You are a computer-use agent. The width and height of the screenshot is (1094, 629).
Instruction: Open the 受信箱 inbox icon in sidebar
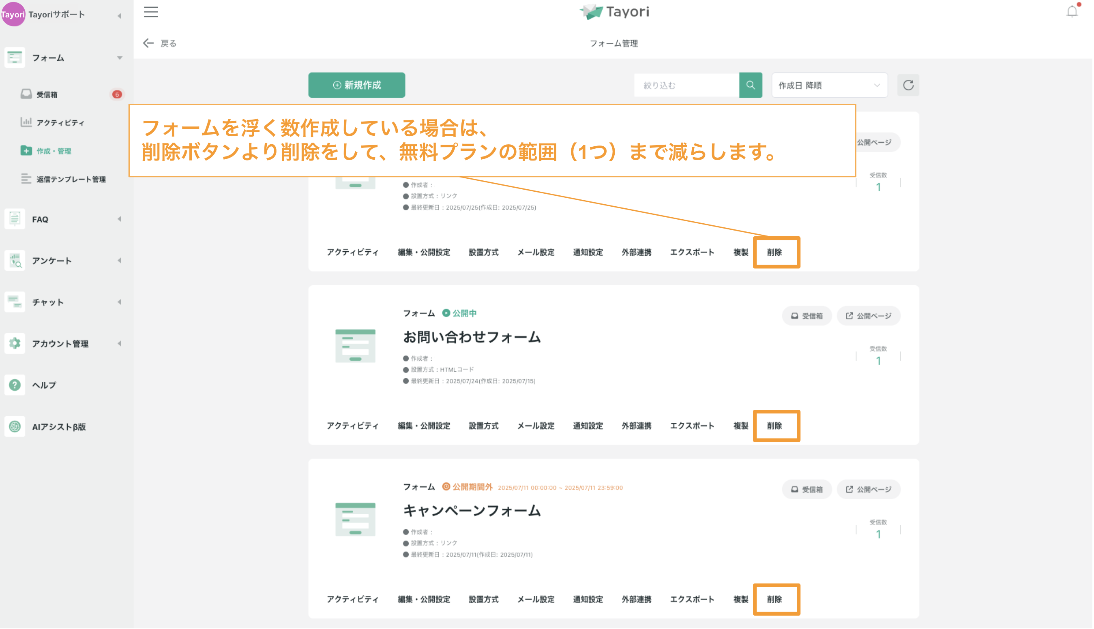tap(26, 94)
